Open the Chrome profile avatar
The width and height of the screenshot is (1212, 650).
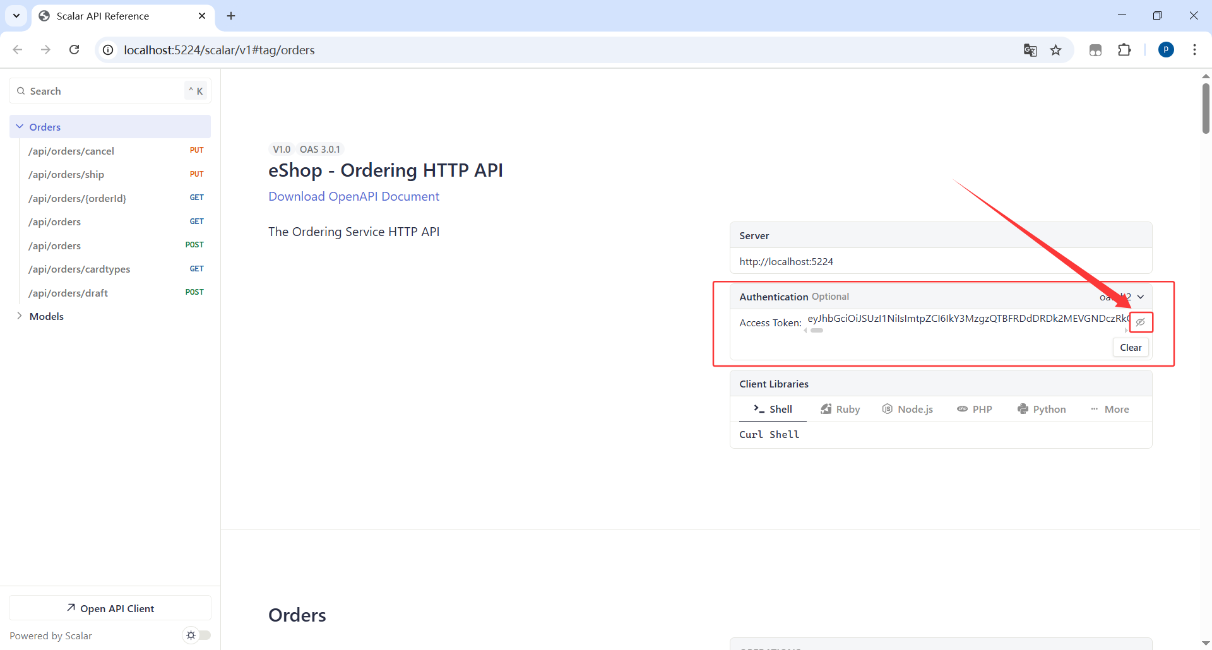point(1167,50)
